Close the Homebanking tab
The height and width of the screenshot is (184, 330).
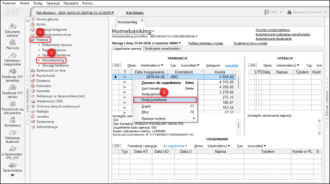[142, 21]
